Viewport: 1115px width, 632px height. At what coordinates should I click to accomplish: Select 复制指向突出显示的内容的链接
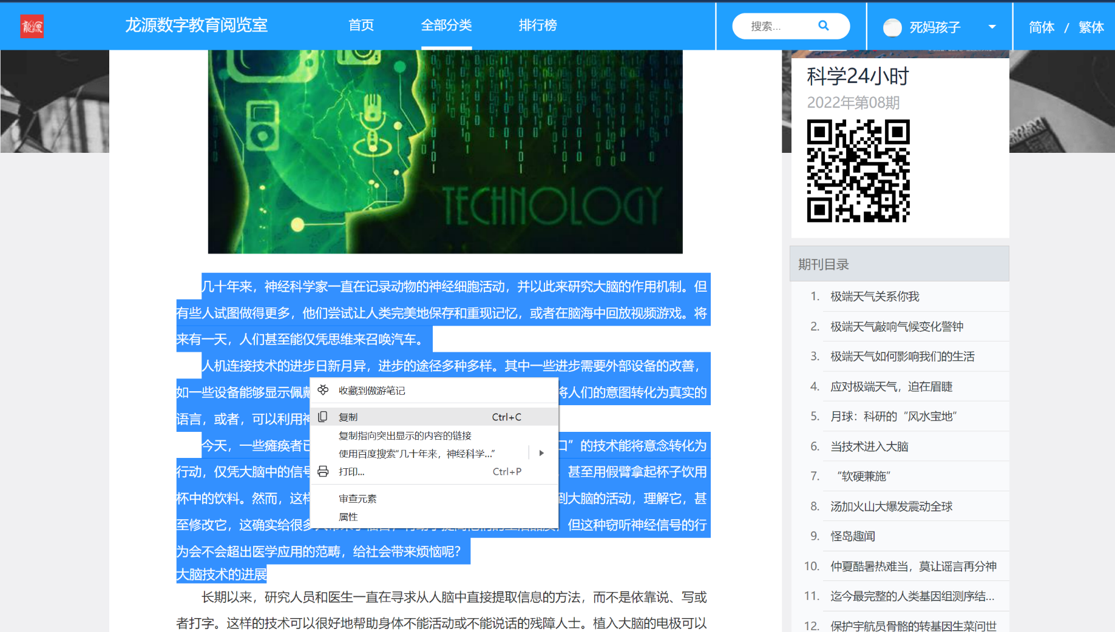(434, 435)
